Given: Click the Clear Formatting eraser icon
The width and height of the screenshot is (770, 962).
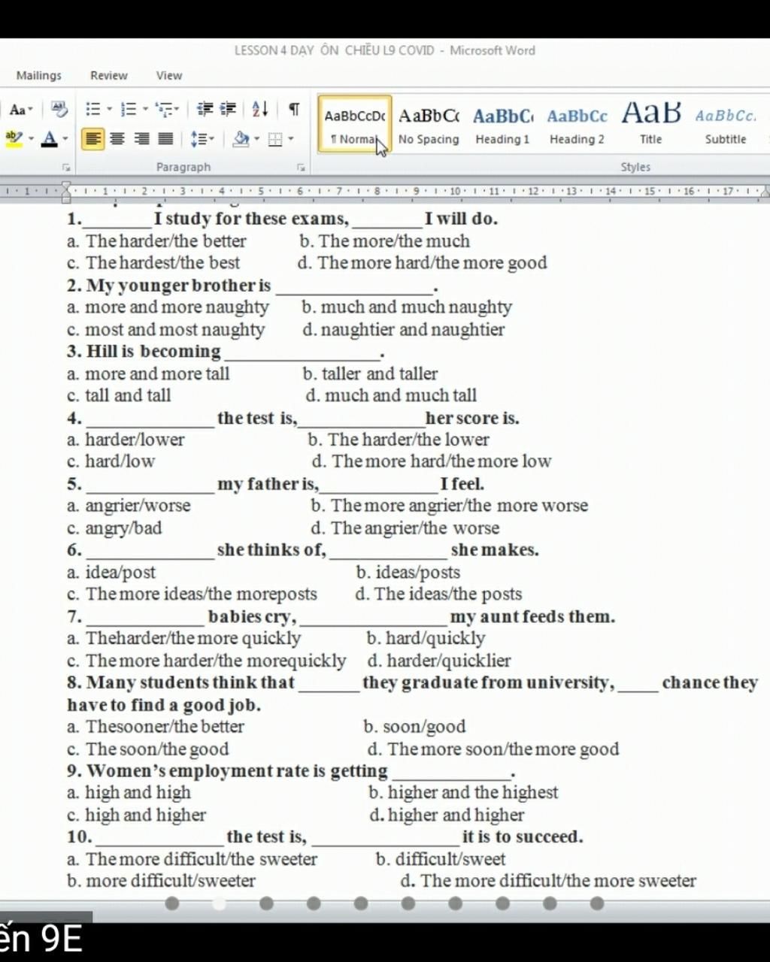Looking at the screenshot, I should [x=59, y=110].
